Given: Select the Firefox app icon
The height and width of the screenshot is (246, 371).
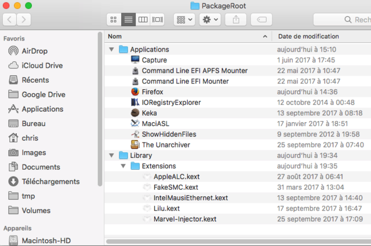Looking at the screenshot, I should pos(135,91).
